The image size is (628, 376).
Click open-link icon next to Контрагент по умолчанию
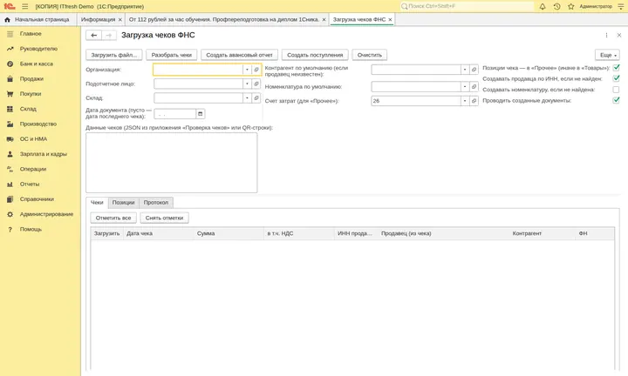click(x=474, y=70)
